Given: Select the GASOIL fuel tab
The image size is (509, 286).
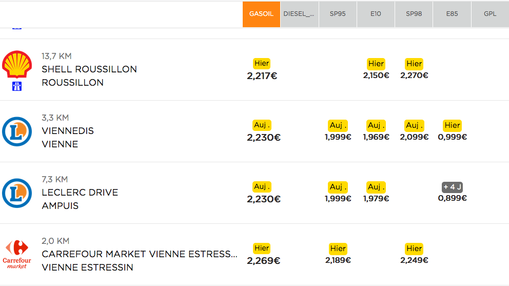Looking at the screenshot, I should 261,14.
